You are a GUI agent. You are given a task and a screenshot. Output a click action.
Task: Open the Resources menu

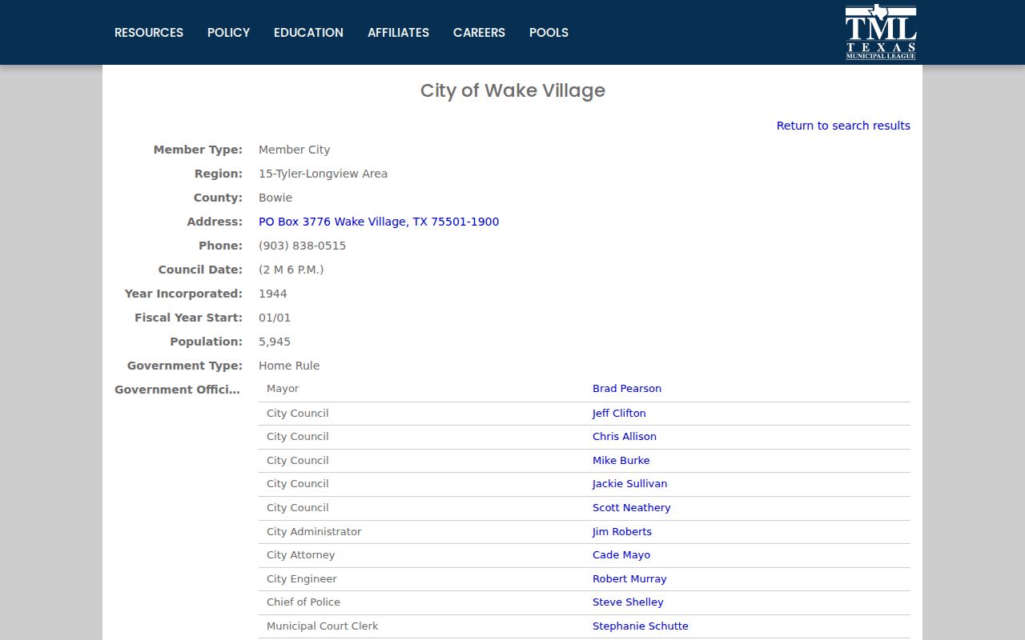(x=149, y=33)
